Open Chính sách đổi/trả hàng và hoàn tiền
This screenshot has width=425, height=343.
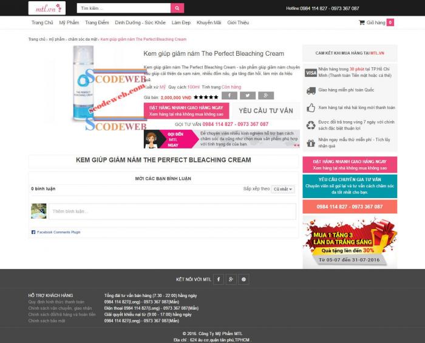pyautogui.click(x=62, y=315)
